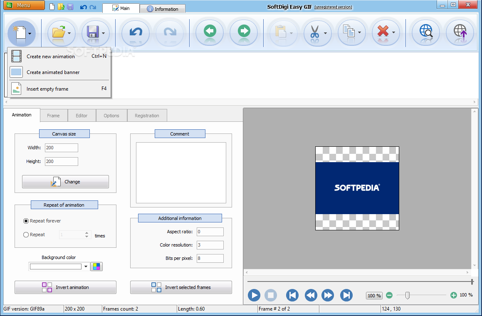Switch to the Frame tab
Image resolution: width=482 pixels, height=316 pixels.
tap(54, 116)
